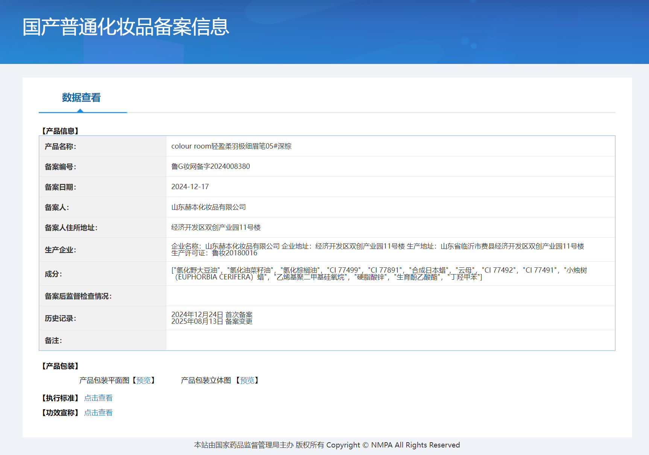This screenshot has height=455, width=649.
Task: Click the 生产企业 row label
Action: point(60,250)
